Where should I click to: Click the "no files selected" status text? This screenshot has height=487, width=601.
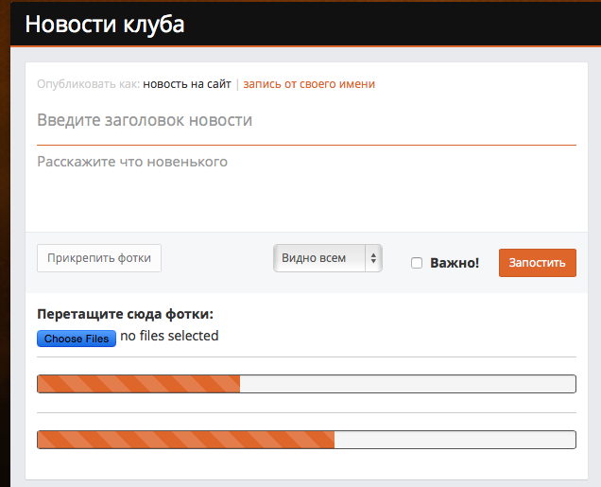[x=169, y=336]
